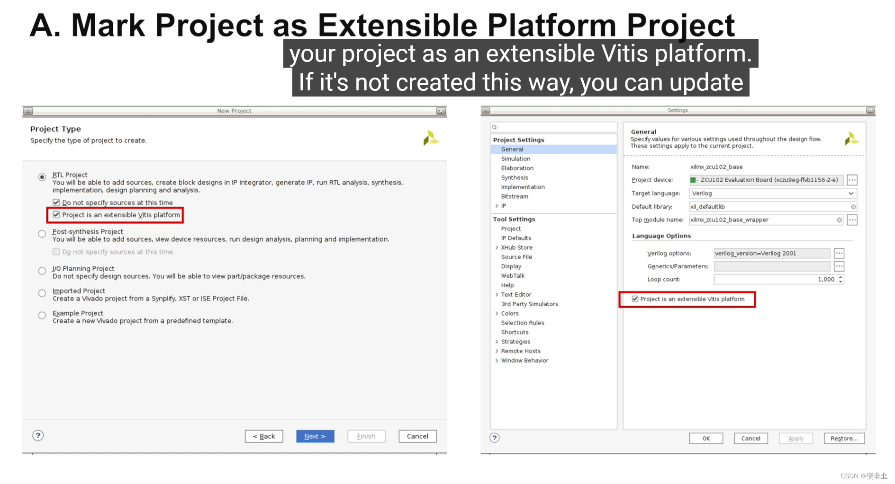The image size is (895, 484).
Task: Click the Top module name field
Action: point(766,220)
